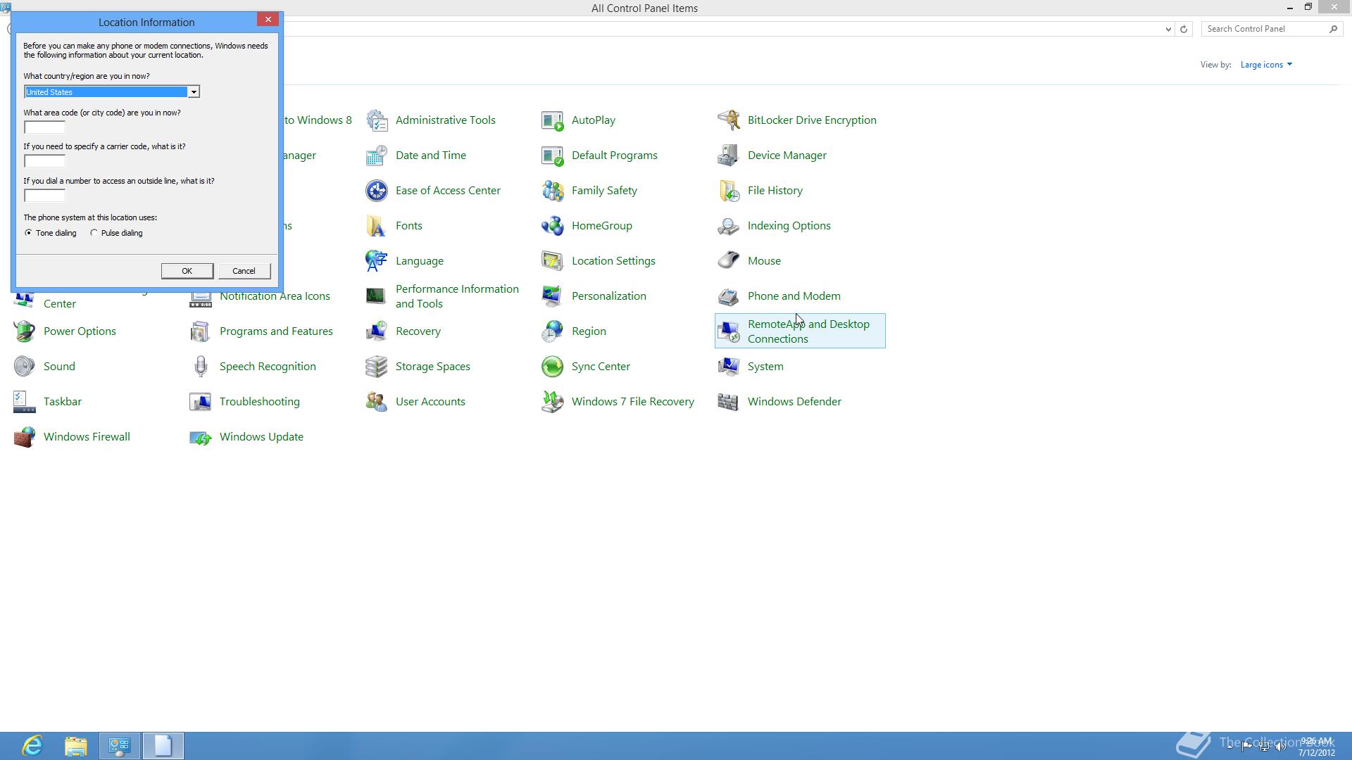Open the Ease of Access Center icon
The image size is (1352, 760).
point(377,191)
